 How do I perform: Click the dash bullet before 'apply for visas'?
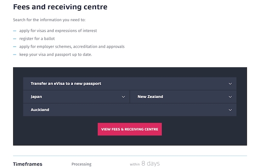[x=14, y=31]
